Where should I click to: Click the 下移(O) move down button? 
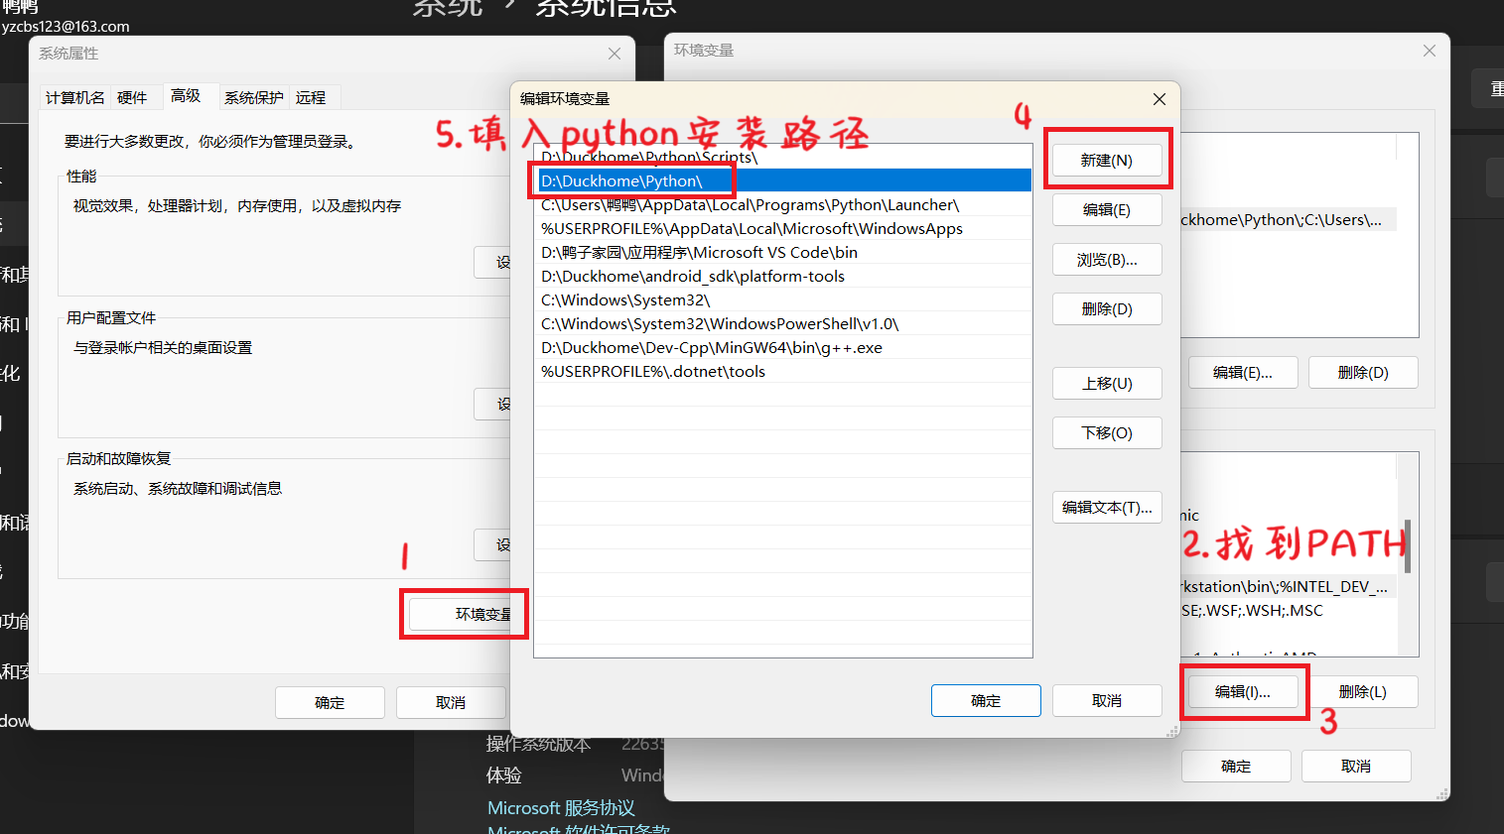coord(1107,433)
